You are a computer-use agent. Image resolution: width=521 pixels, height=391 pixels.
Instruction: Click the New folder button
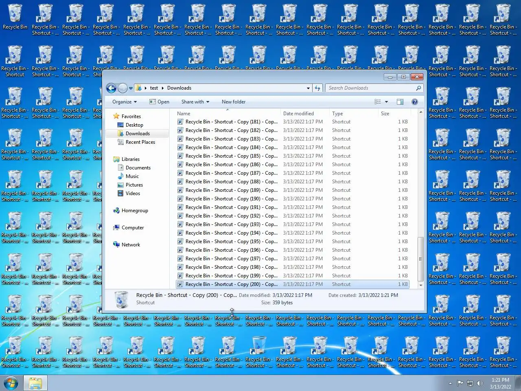(234, 102)
